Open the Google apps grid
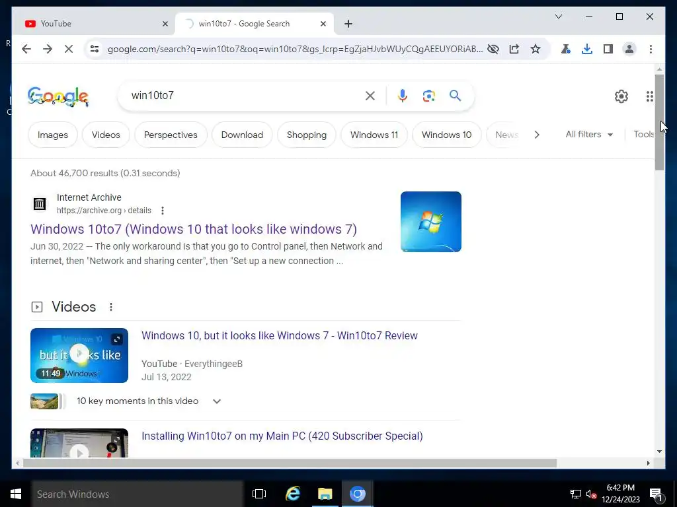 click(x=649, y=96)
